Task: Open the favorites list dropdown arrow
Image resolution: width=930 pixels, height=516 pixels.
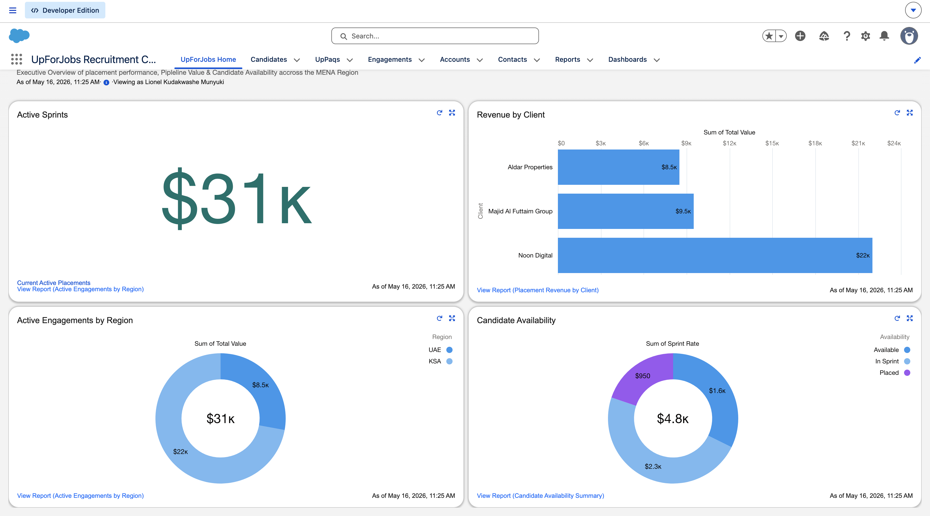Action: click(781, 36)
